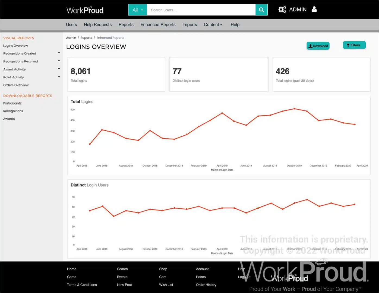Expand the Point Activity section
This screenshot has width=379, height=293.
(x=59, y=77)
